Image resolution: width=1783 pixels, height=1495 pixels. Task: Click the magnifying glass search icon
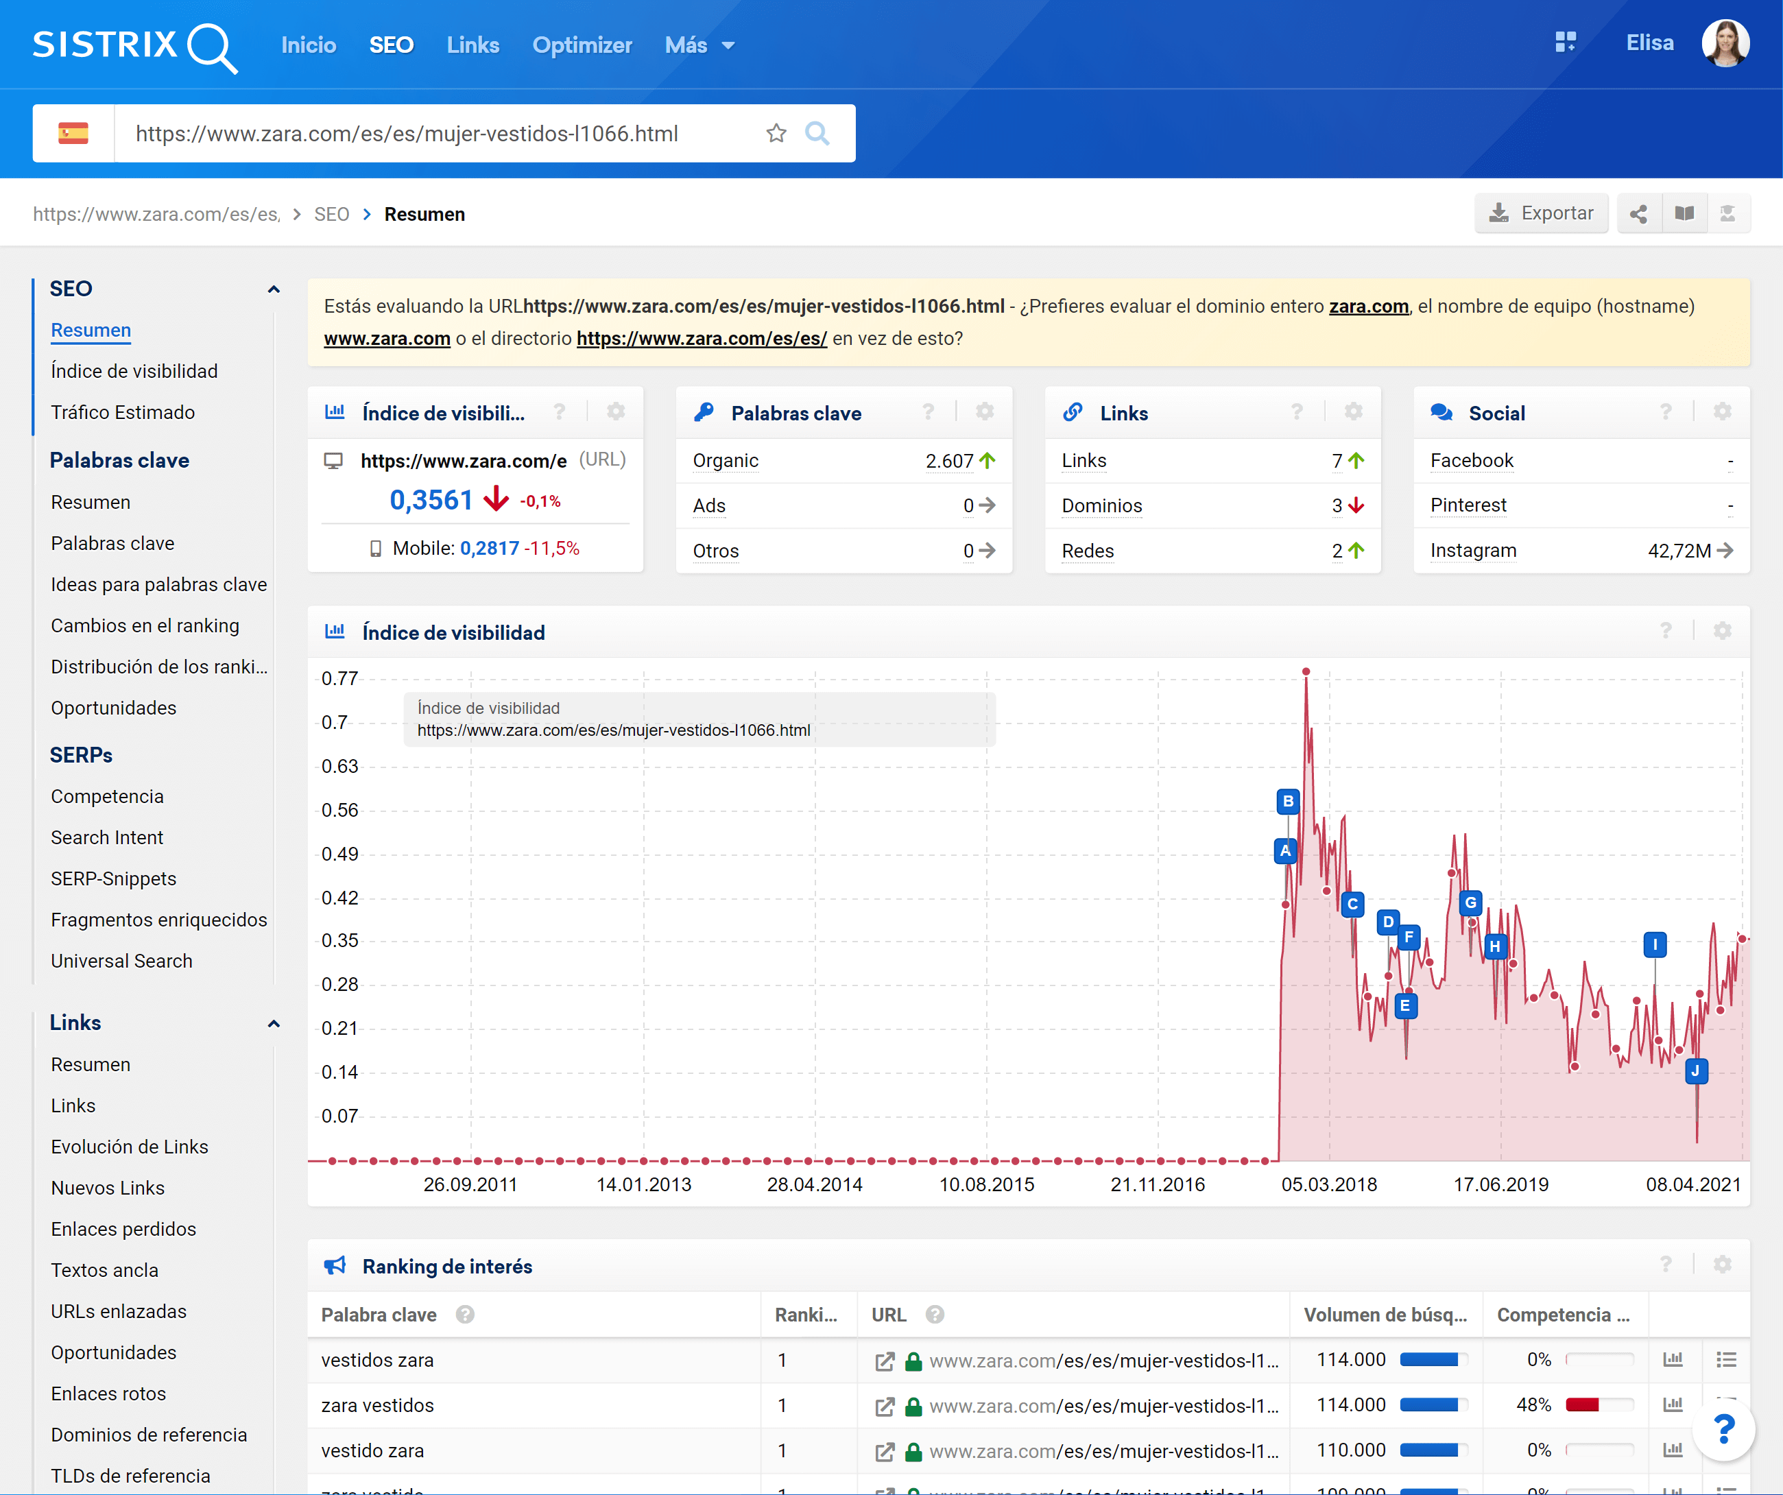(816, 133)
